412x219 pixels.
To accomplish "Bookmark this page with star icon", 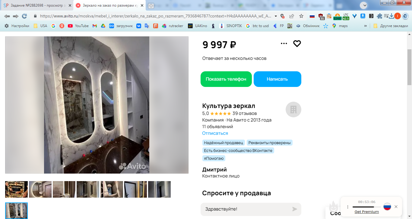I will click(301, 16).
